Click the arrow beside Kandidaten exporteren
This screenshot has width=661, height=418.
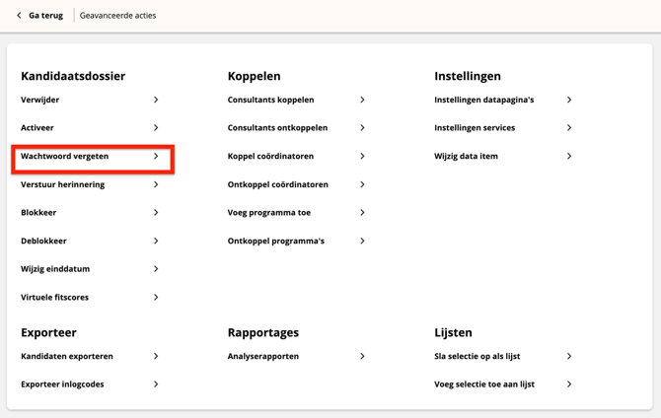click(156, 356)
